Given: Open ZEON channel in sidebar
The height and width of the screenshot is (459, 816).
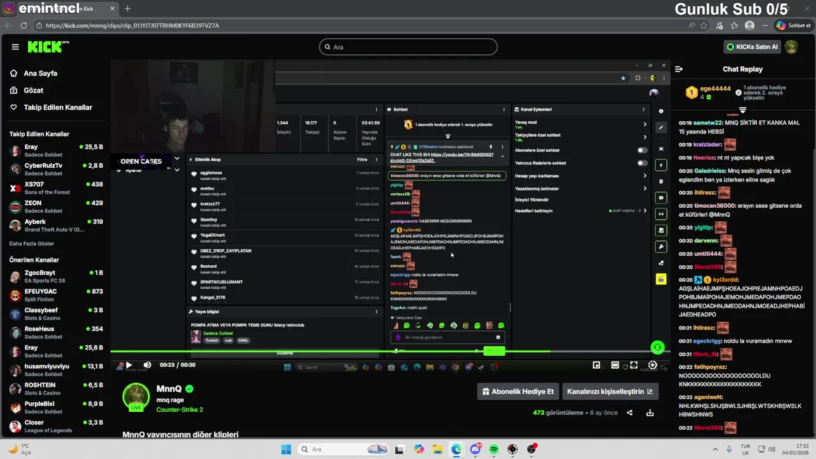Looking at the screenshot, I should coord(56,207).
